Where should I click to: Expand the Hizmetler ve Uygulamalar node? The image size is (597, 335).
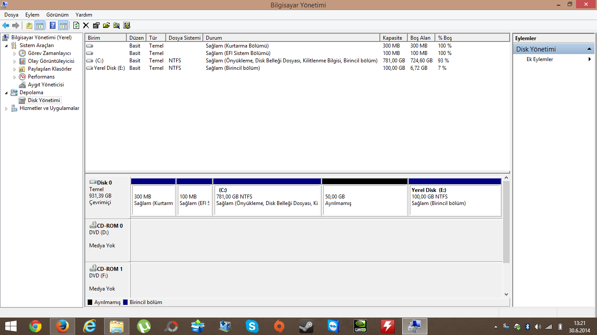coord(6,109)
